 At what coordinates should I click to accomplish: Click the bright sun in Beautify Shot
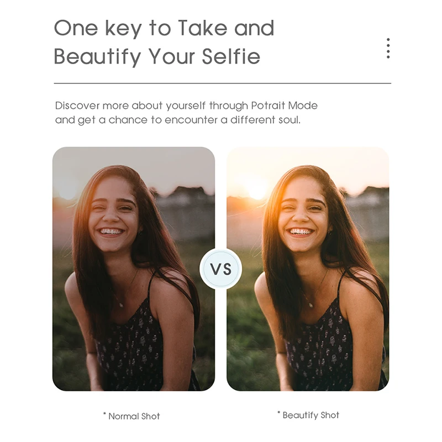tap(256, 188)
